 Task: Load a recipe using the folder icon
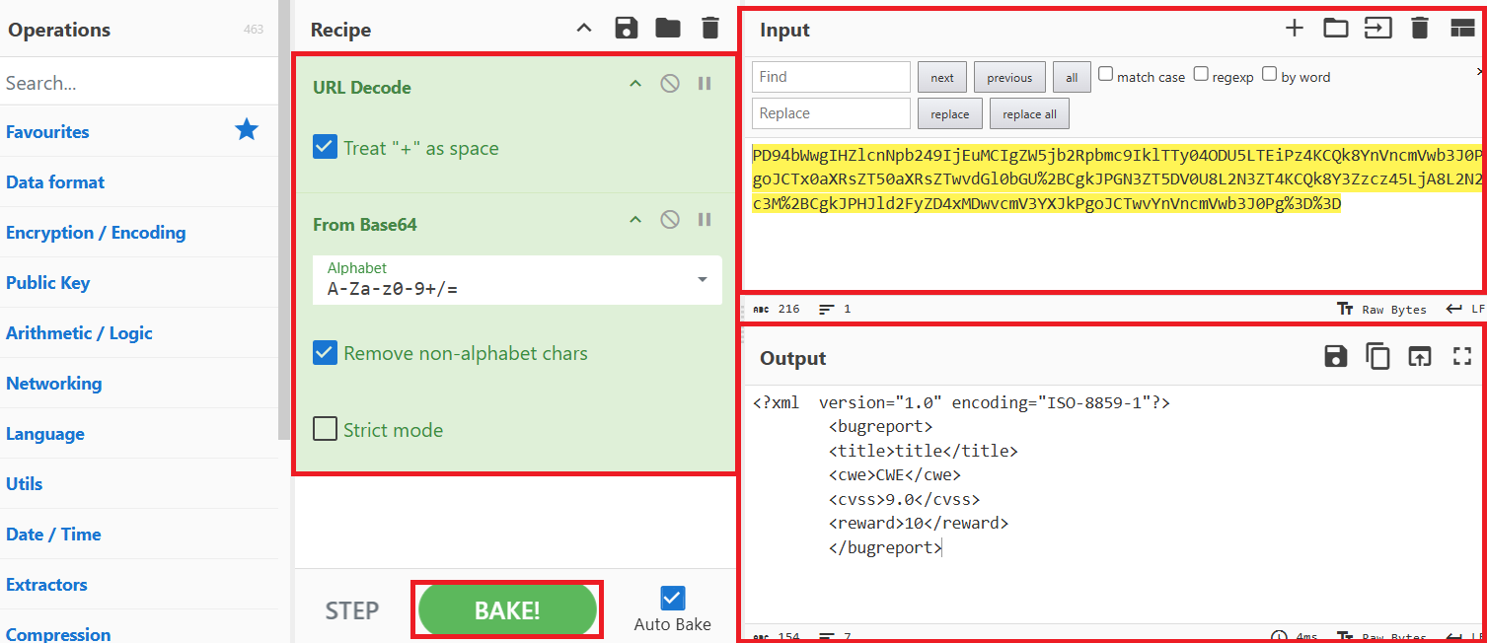pyautogui.click(x=668, y=29)
